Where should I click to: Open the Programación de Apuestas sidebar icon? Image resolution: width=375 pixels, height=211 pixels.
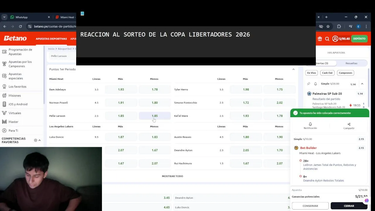[4, 52]
